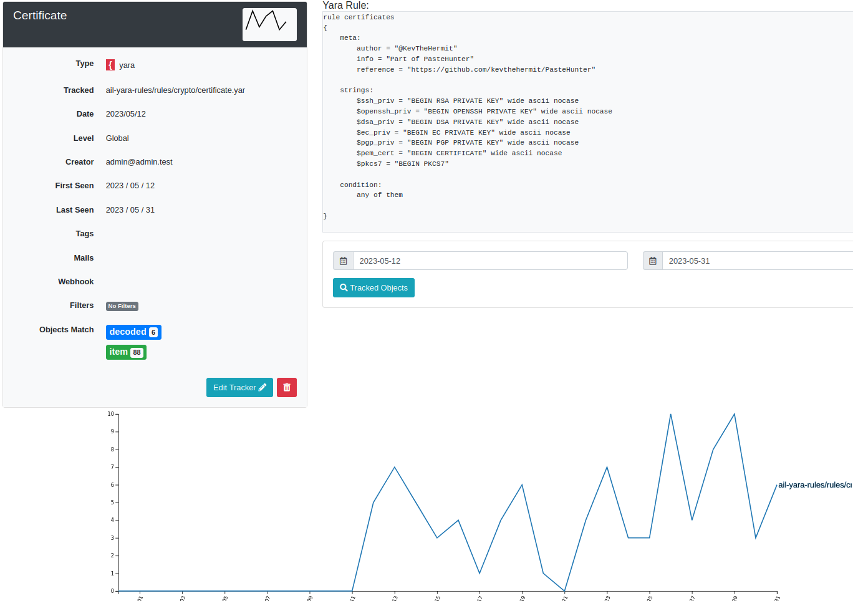
Task: Click the pencil icon on Edit Tracker
Action: coord(263,388)
